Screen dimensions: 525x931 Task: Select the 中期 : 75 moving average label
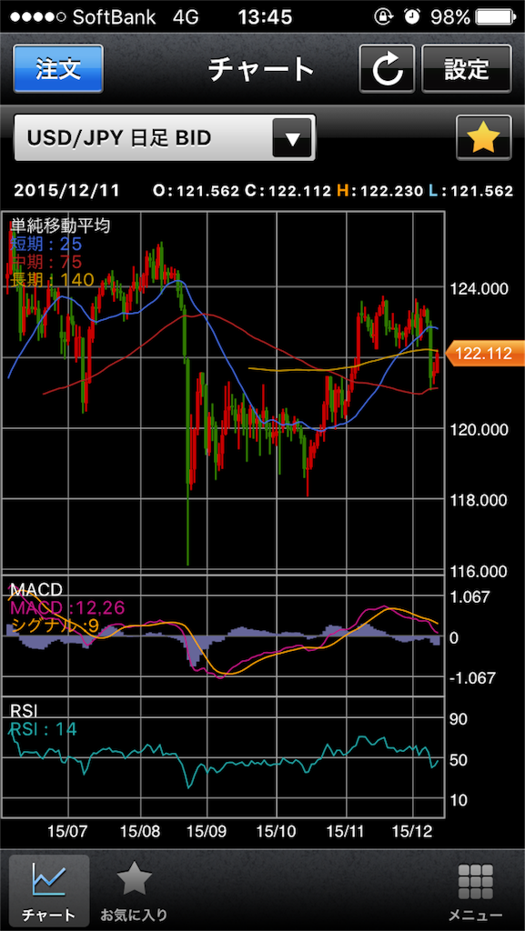[x=45, y=261]
